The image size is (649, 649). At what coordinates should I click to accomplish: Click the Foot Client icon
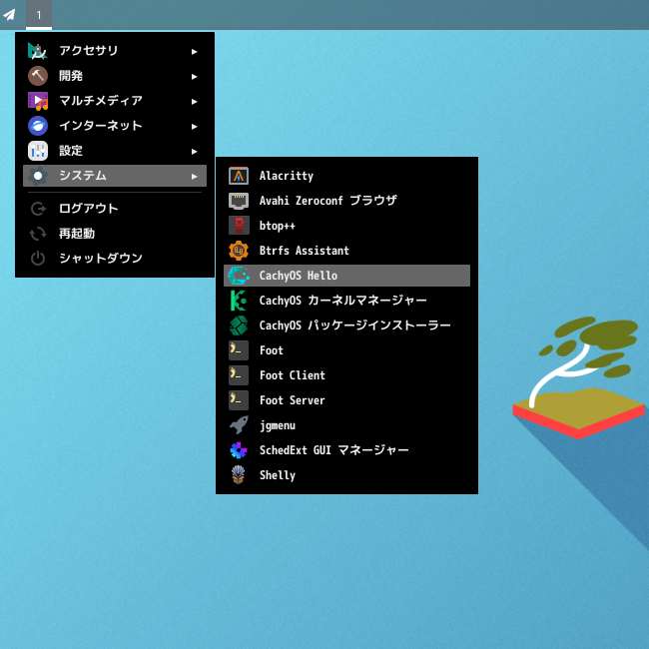click(x=239, y=375)
